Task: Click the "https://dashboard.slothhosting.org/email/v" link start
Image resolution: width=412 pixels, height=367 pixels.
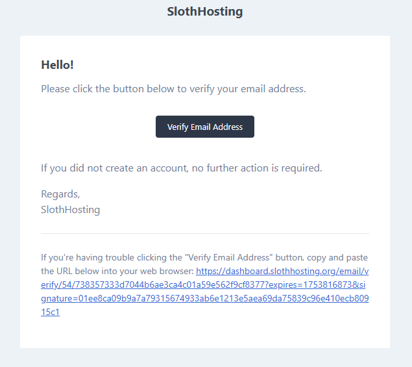Action: [282, 271]
